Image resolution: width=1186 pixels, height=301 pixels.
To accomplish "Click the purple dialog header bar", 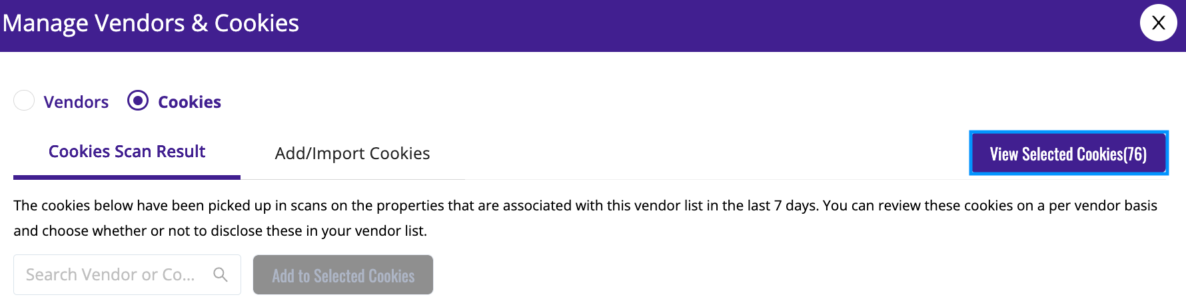I will click(x=593, y=26).
